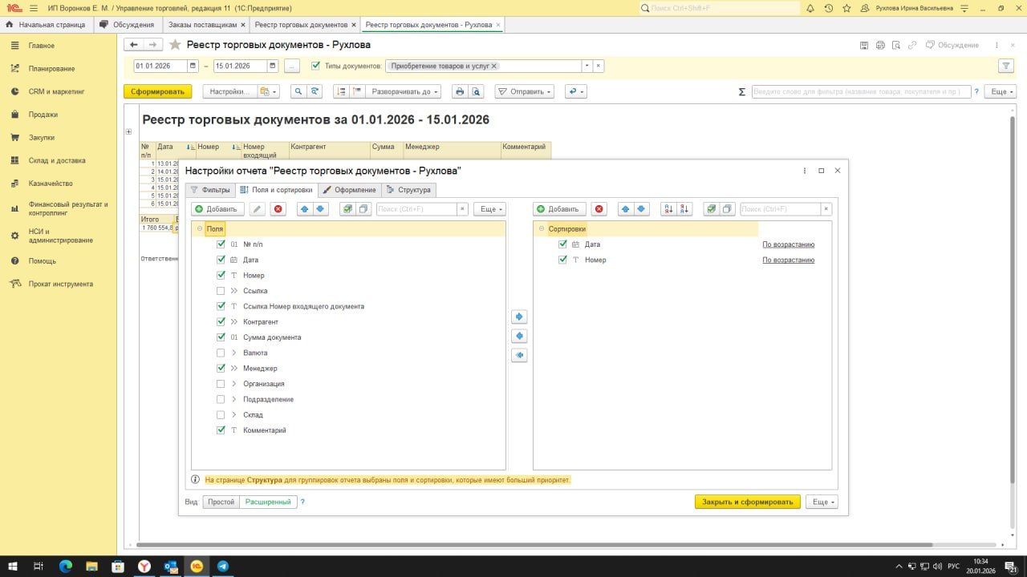Sort descending icon in the sortings toolbar
This screenshot has height=577, width=1027.
coord(684,209)
